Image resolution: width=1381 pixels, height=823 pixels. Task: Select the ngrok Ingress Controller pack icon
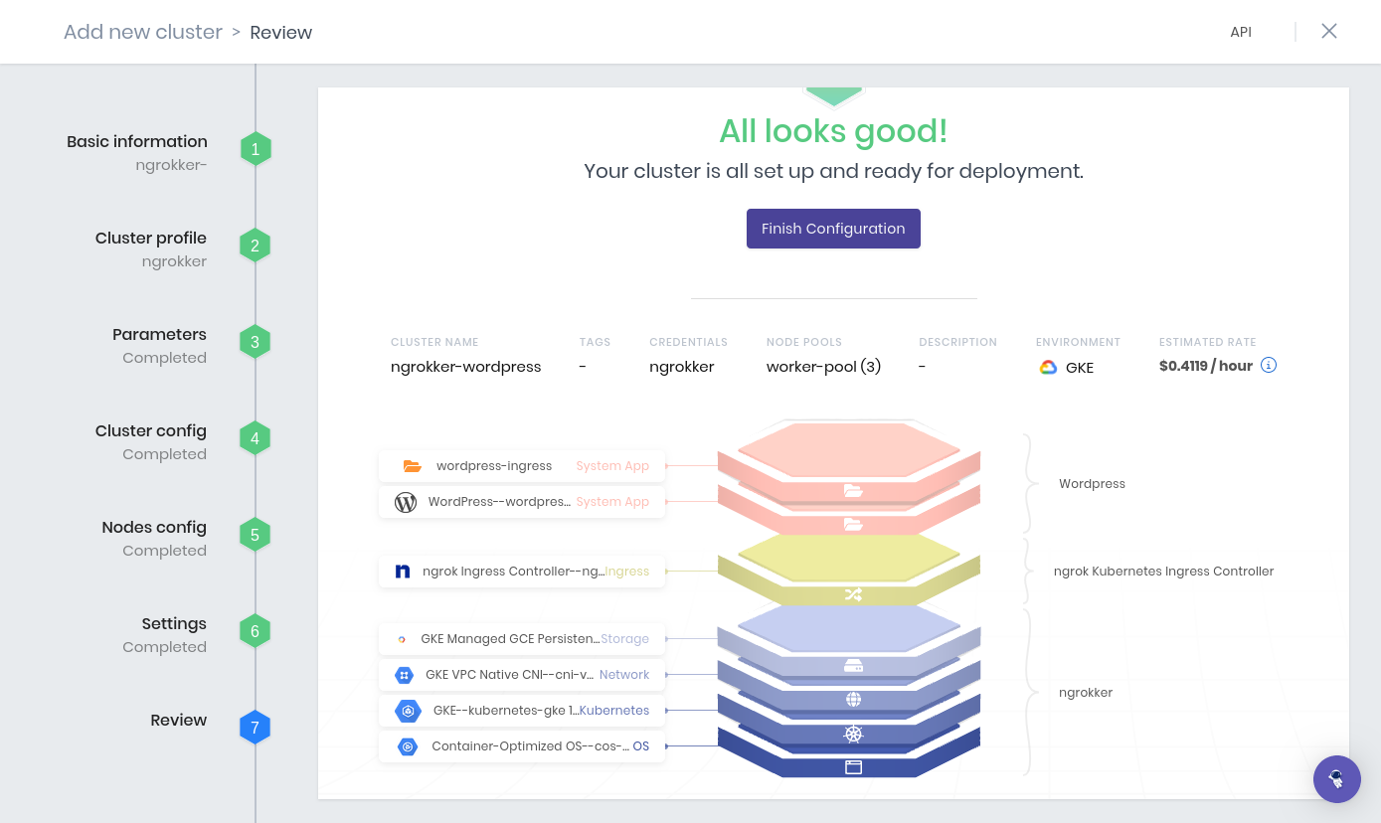(402, 571)
